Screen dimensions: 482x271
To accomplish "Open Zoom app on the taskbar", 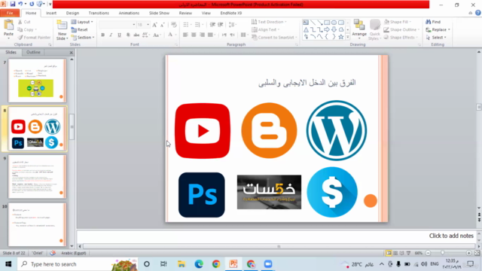I will coord(268,264).
